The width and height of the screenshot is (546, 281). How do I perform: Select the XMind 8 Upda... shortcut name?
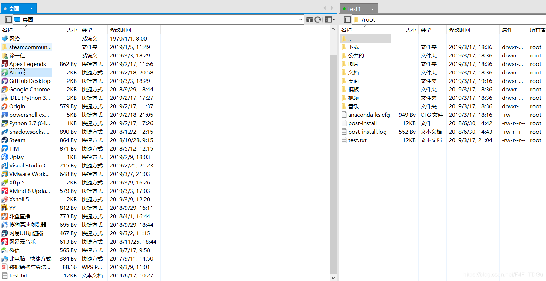(30, 191)
